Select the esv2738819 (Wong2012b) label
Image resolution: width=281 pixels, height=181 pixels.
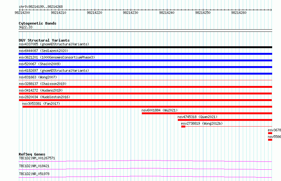(x=202, y=123)
